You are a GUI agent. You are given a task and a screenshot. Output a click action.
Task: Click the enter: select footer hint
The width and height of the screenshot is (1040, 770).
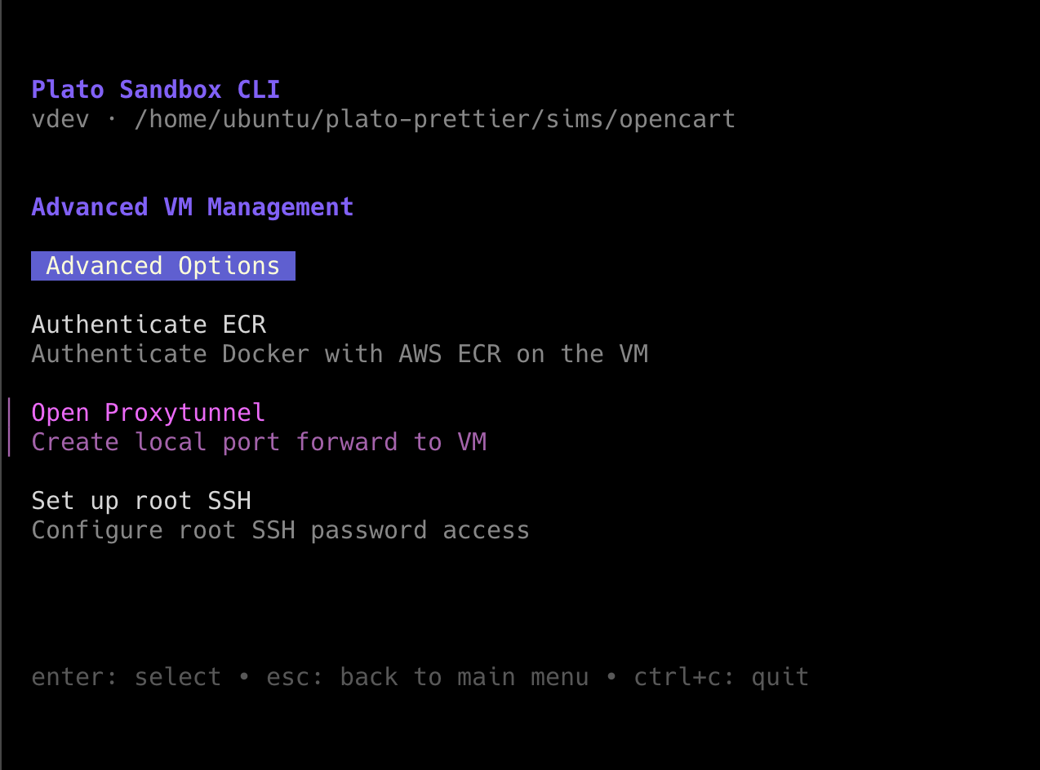point(126,676)
